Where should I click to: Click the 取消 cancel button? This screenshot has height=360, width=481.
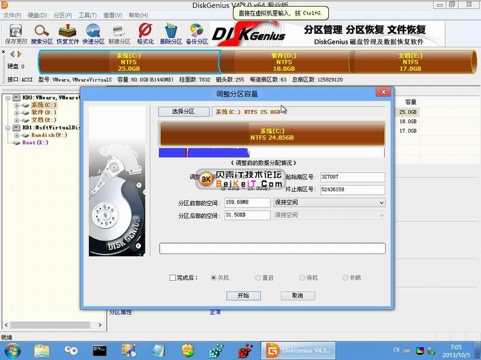[x=298, y=296]
